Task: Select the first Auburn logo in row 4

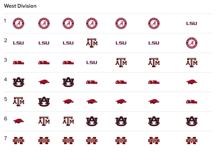Action: tap(19, 82)
